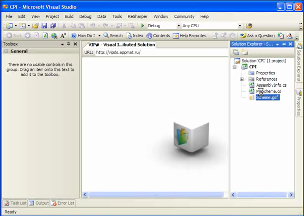Click the check question status icon
This screenshot has width=304, height=216.
[281, 36]
